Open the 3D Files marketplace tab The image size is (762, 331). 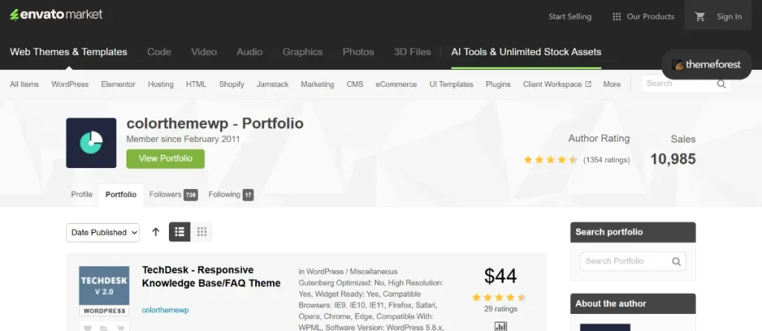(x=412, y=51)
